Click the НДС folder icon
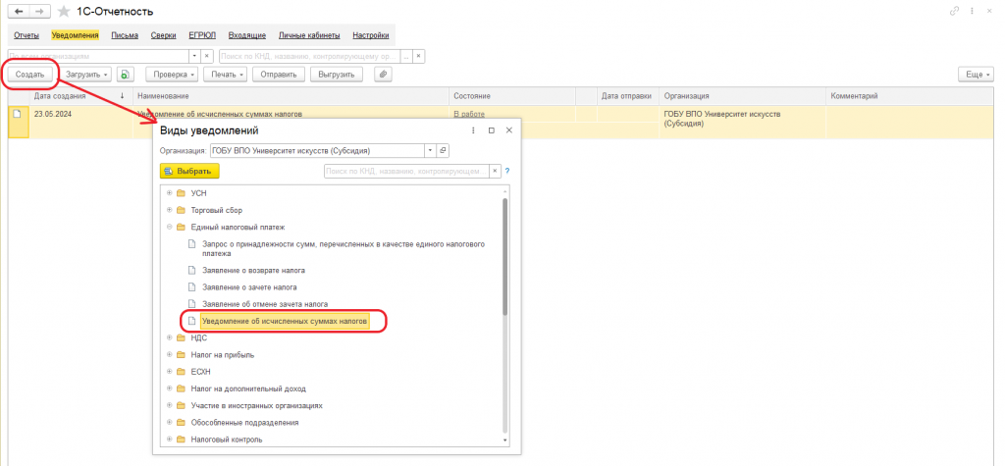Image resolution: width=1005 pixels, height=466 pixels. pos(181,337)
